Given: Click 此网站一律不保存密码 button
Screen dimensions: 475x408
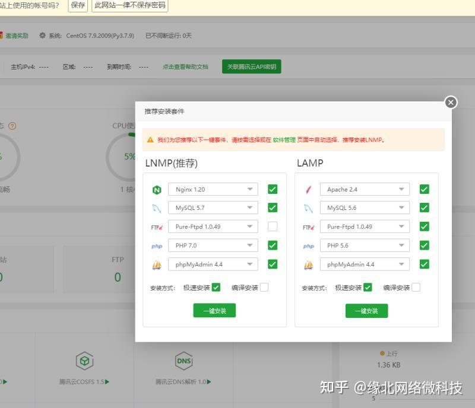Looking at the screenshot, I should click(x=129, y=5).
